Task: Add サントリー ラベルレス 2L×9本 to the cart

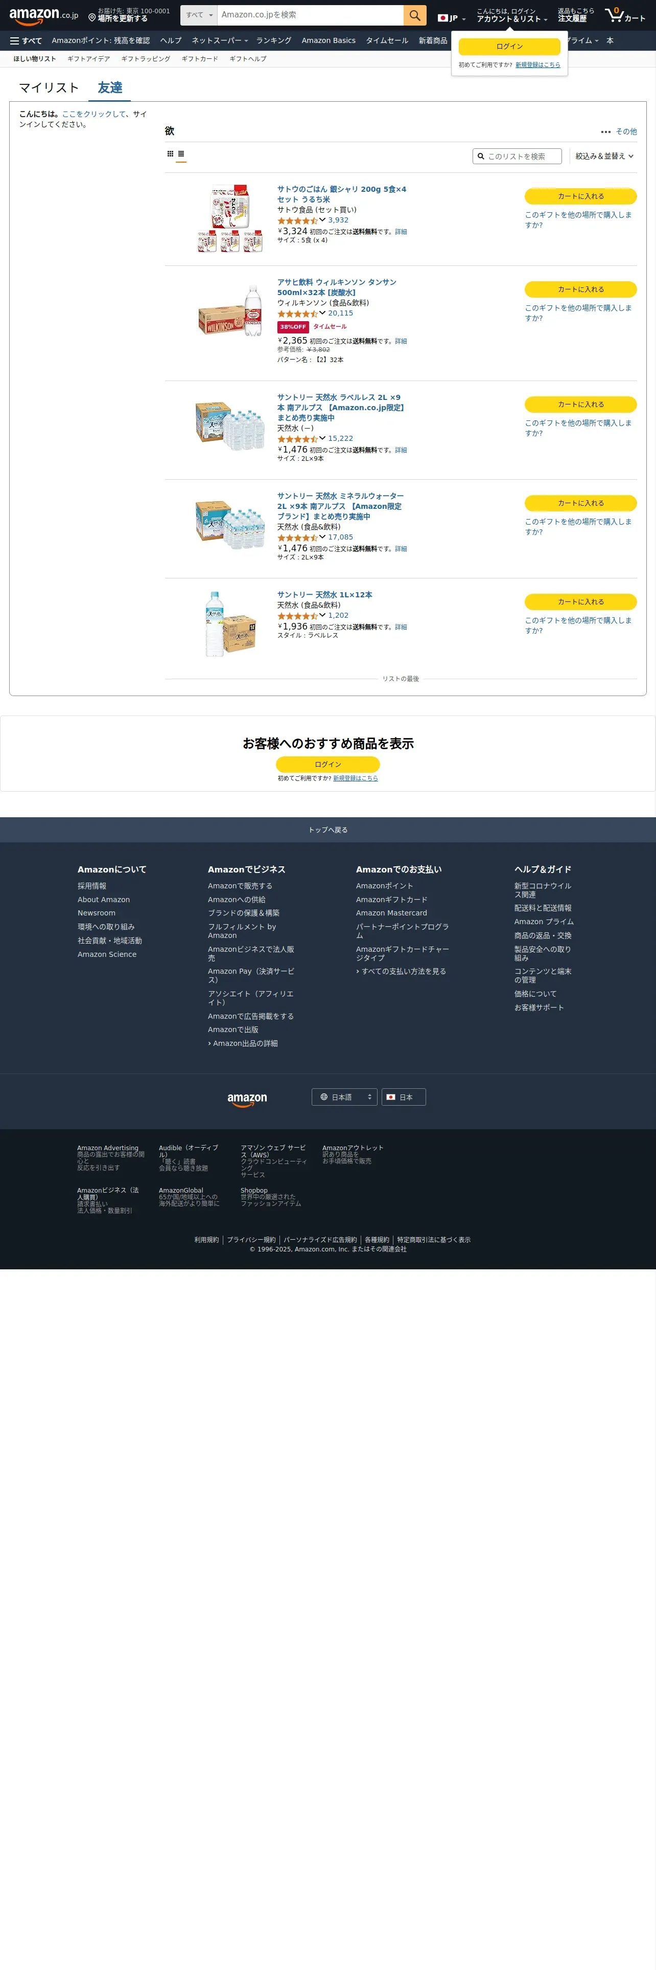Action: coord(580,404)
